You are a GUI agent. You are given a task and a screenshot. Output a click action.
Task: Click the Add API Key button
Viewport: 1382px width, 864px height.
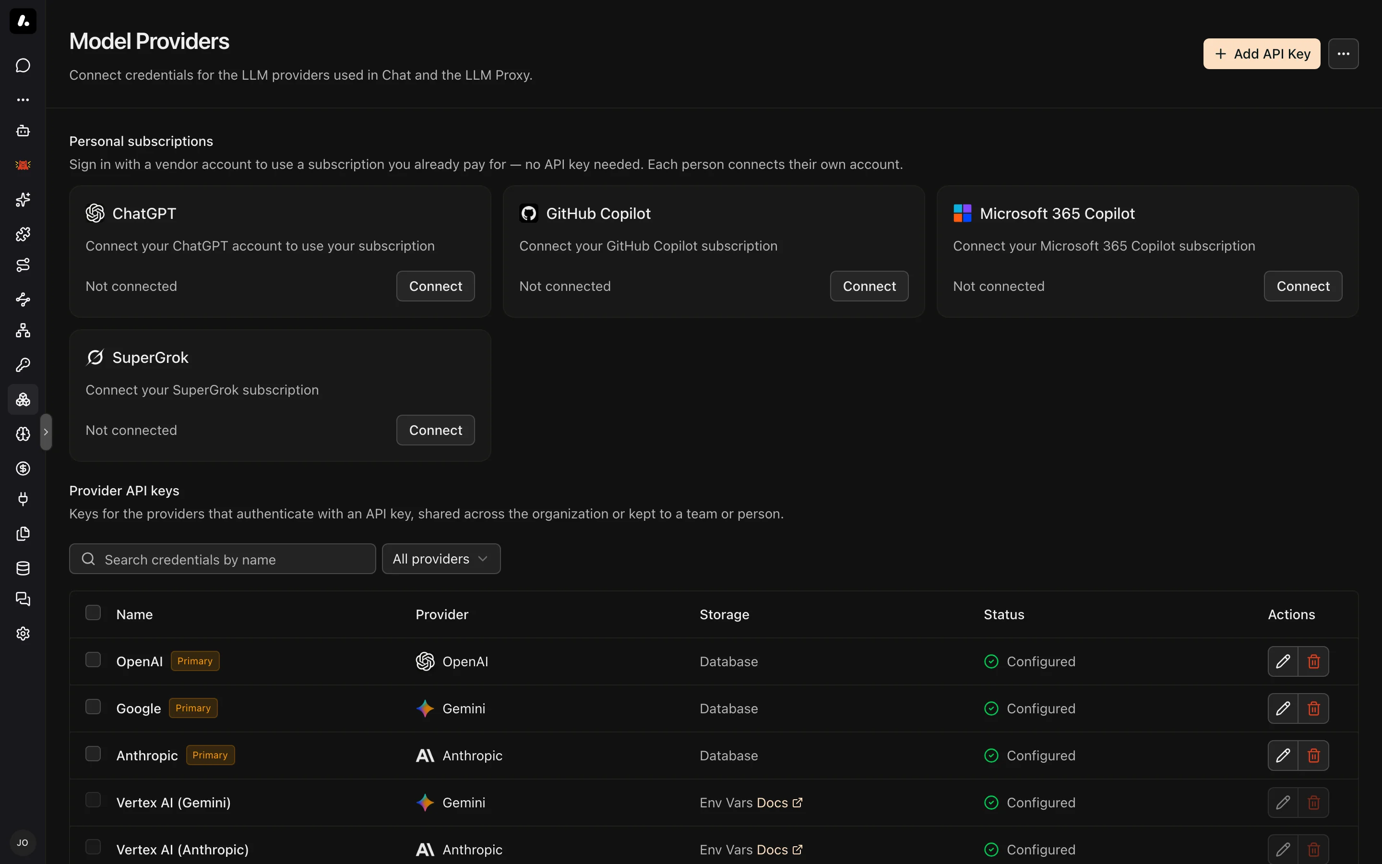(x=1262, y=54)
